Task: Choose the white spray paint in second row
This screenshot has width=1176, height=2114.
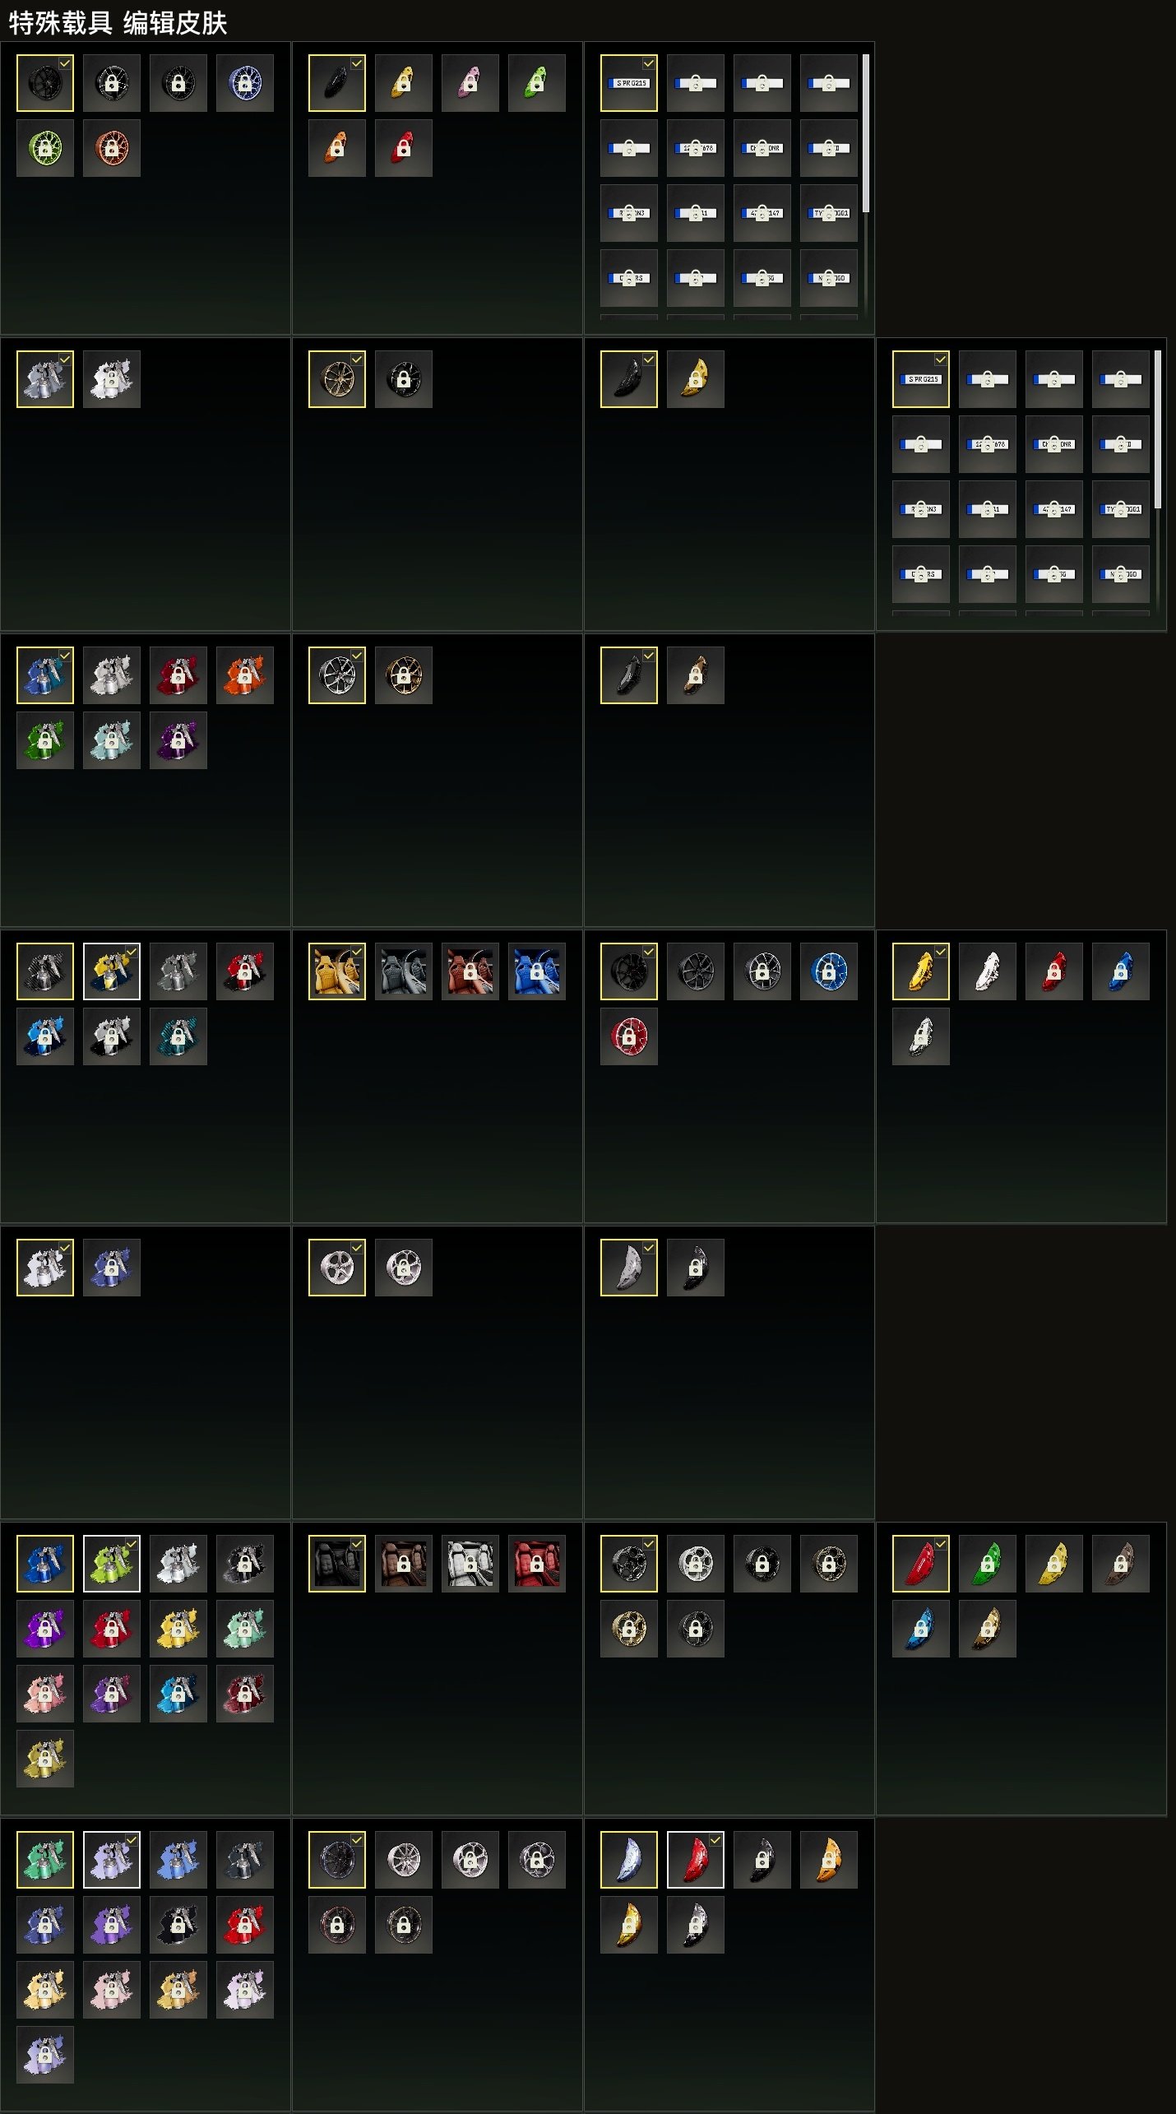Action: coord(112,379)
